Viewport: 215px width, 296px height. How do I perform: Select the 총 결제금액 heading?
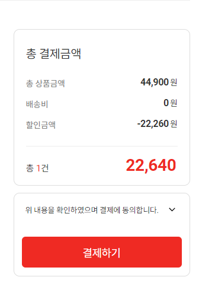(53, 53)
